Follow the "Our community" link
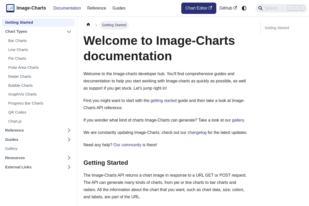309x206 pixels. (x=127, y=145)
